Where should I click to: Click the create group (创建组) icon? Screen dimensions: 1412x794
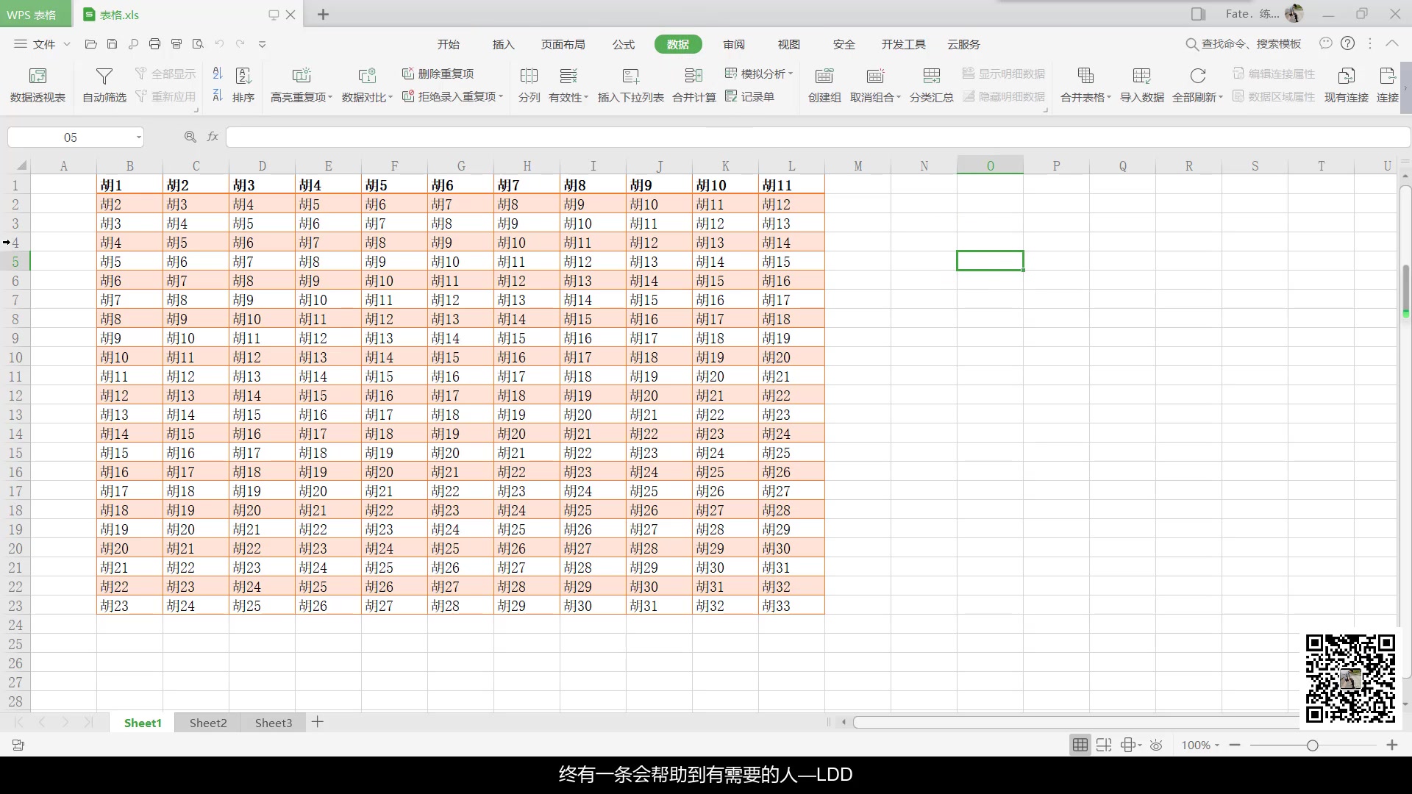(824, 76)
